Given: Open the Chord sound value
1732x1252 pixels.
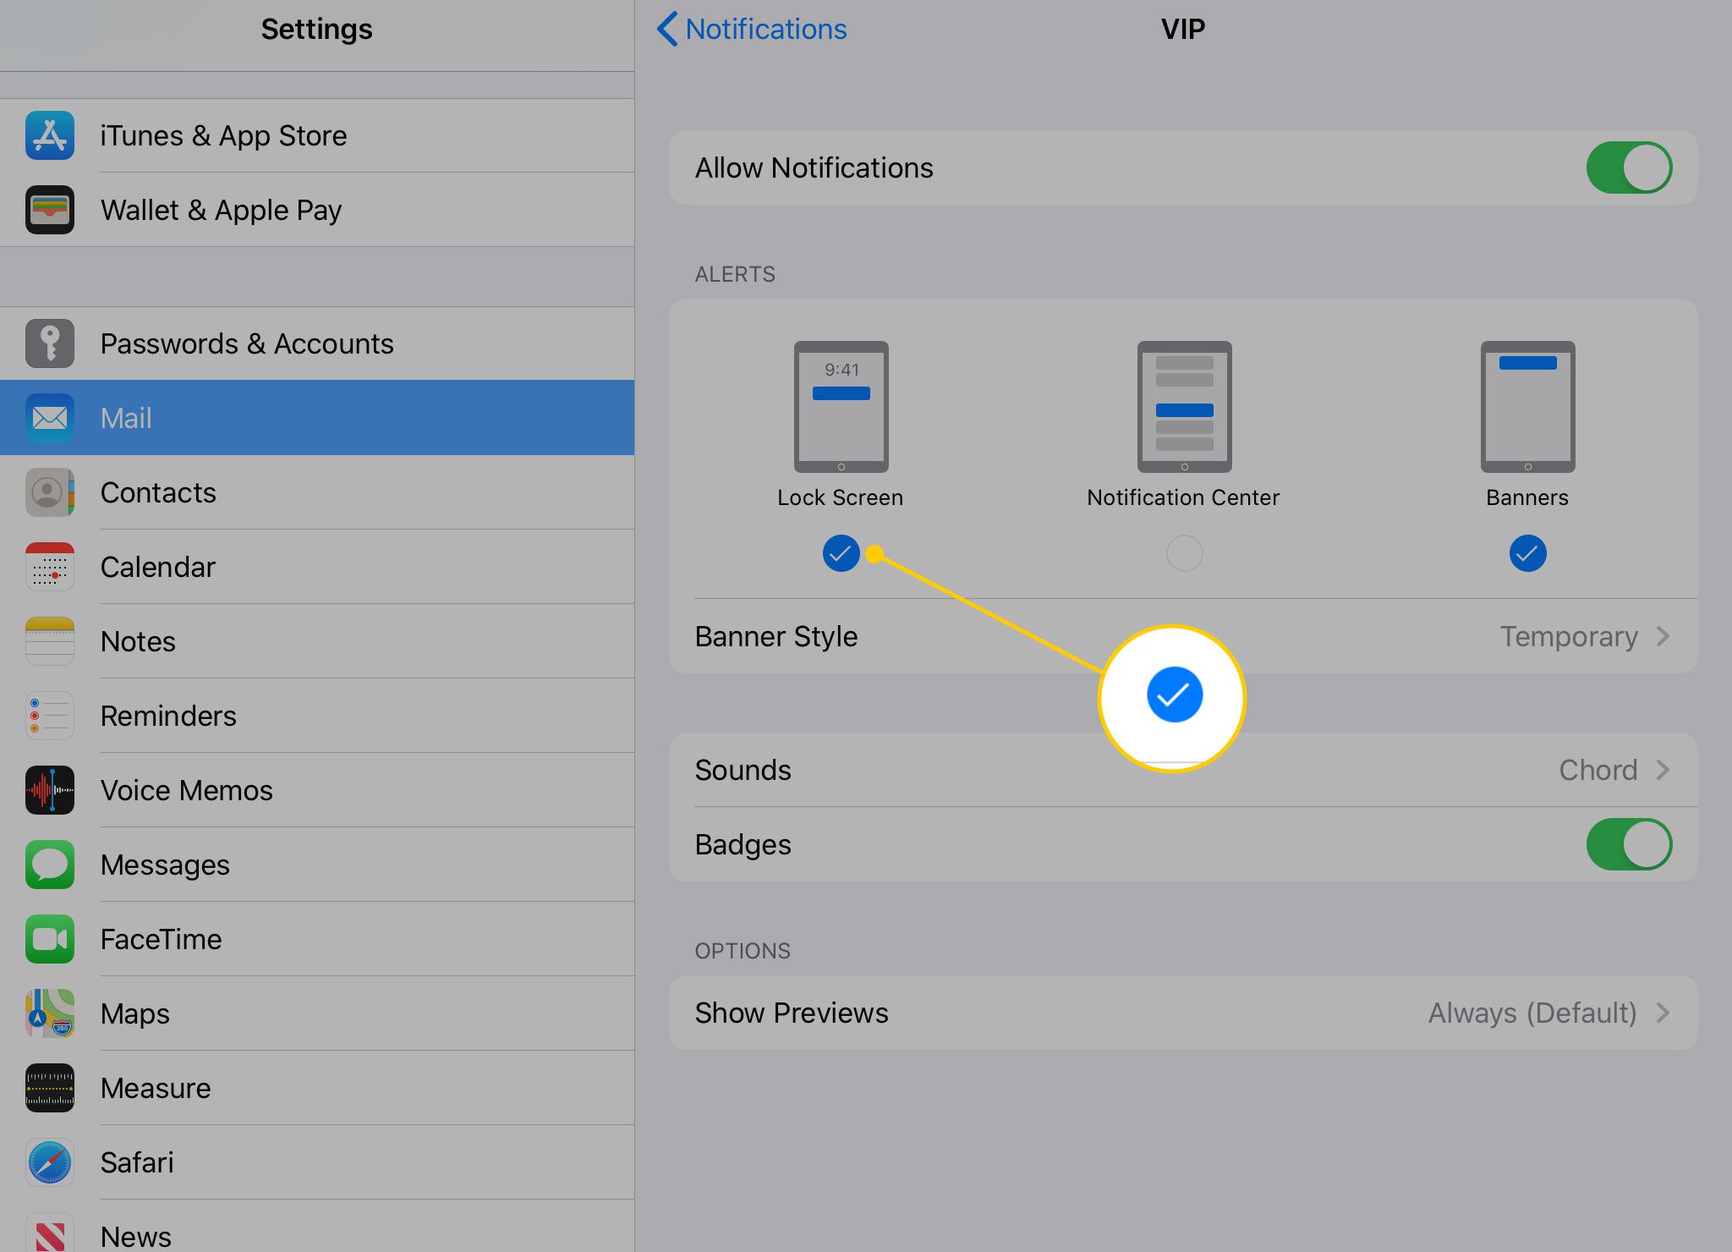Looking at the screenshot, I should pyautogui.click(x=1598, y=770).
